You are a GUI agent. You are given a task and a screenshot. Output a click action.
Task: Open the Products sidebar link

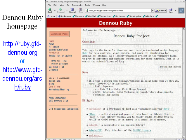(54, 52)
